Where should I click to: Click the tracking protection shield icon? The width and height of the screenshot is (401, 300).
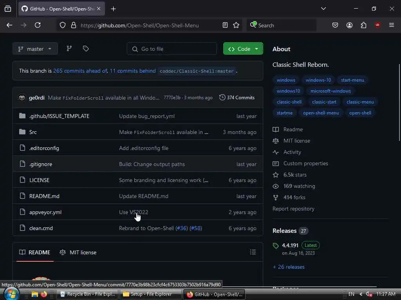tap(63, 25)
